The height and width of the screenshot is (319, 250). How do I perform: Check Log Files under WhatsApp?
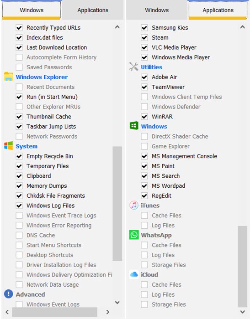144,255
